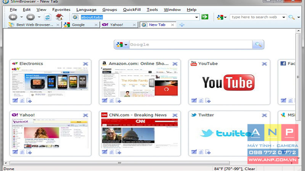This screenshot has width=305, height=171.
Task: Click the green Go arrow button
Action: point(205,17)
